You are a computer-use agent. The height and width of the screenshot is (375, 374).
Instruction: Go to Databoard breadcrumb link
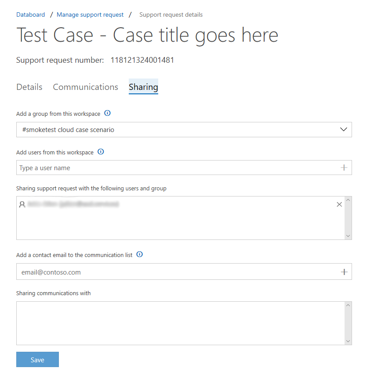[x=30, y=14]
